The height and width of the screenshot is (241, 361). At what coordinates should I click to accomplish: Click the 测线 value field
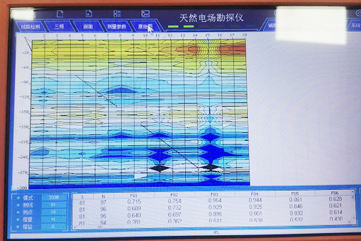[x=54, y=205]
